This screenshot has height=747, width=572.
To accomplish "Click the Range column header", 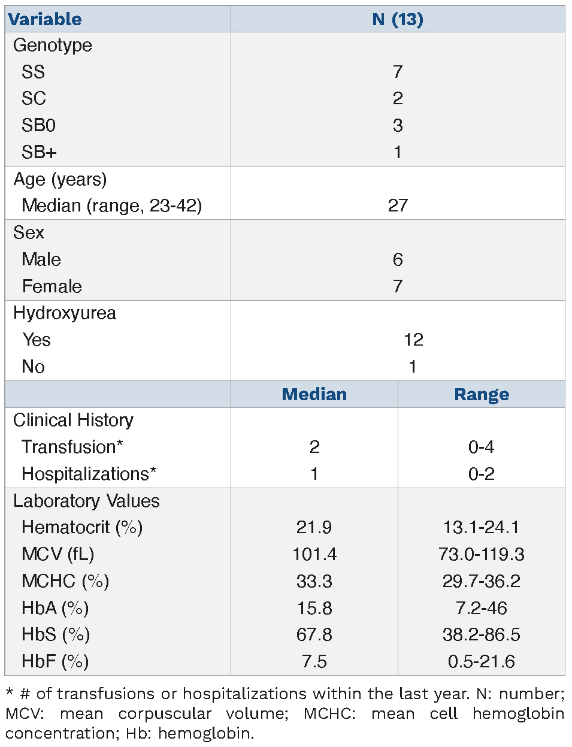I will pyautogui.click(x=482, y=394).
